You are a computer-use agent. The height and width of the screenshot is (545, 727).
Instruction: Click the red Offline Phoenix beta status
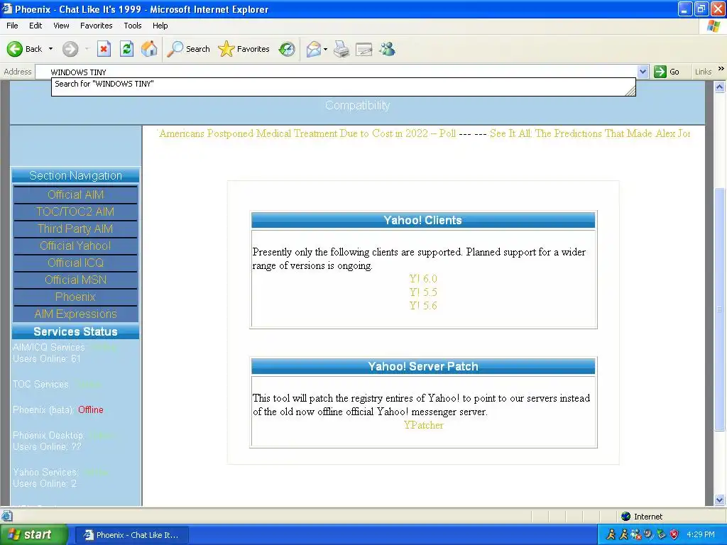click(90, 409)
